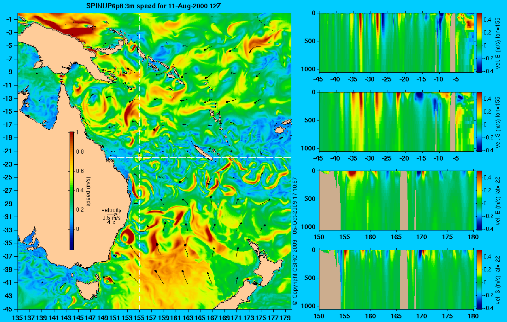Click the colorbar beside the vel. S lat=-22 panel
This screenshot has height=322, width=507.
tap(479, 279)
